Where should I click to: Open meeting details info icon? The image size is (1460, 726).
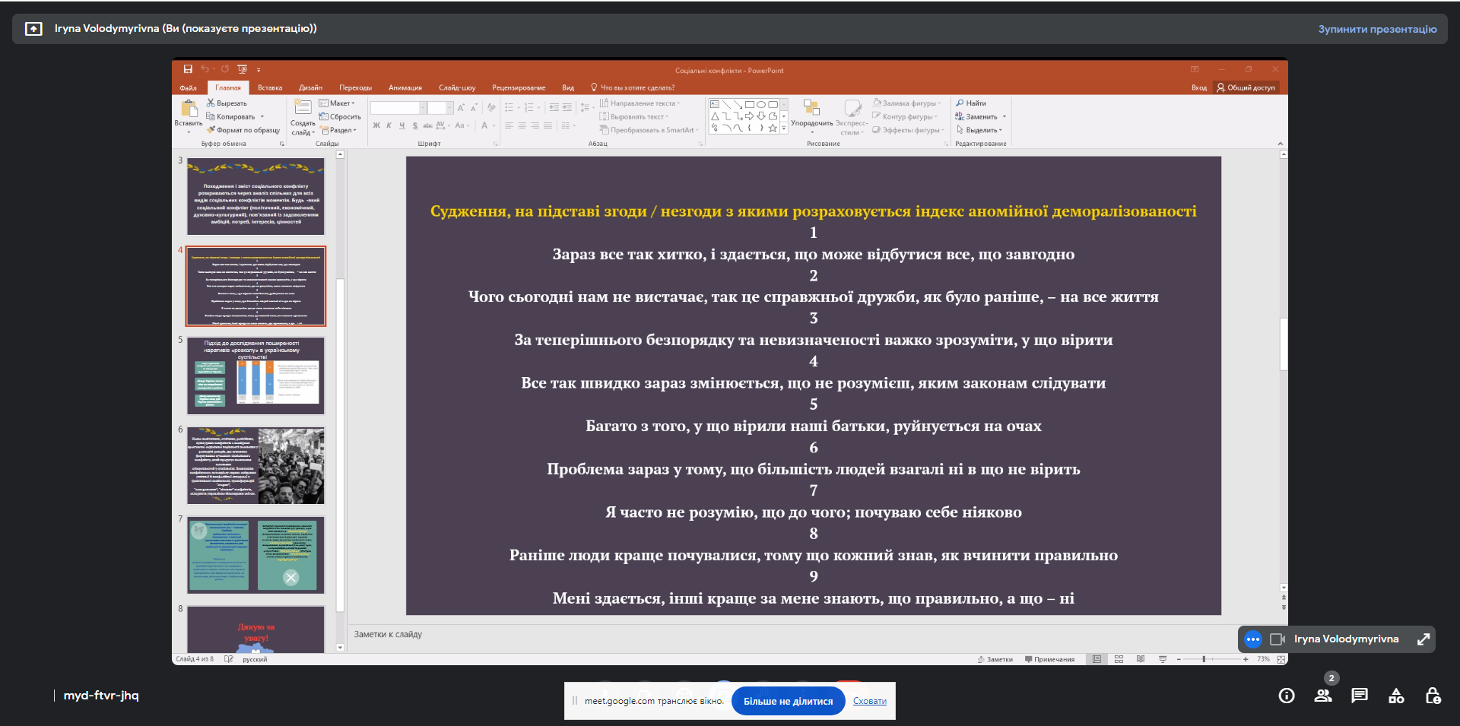coord(1287,696)
